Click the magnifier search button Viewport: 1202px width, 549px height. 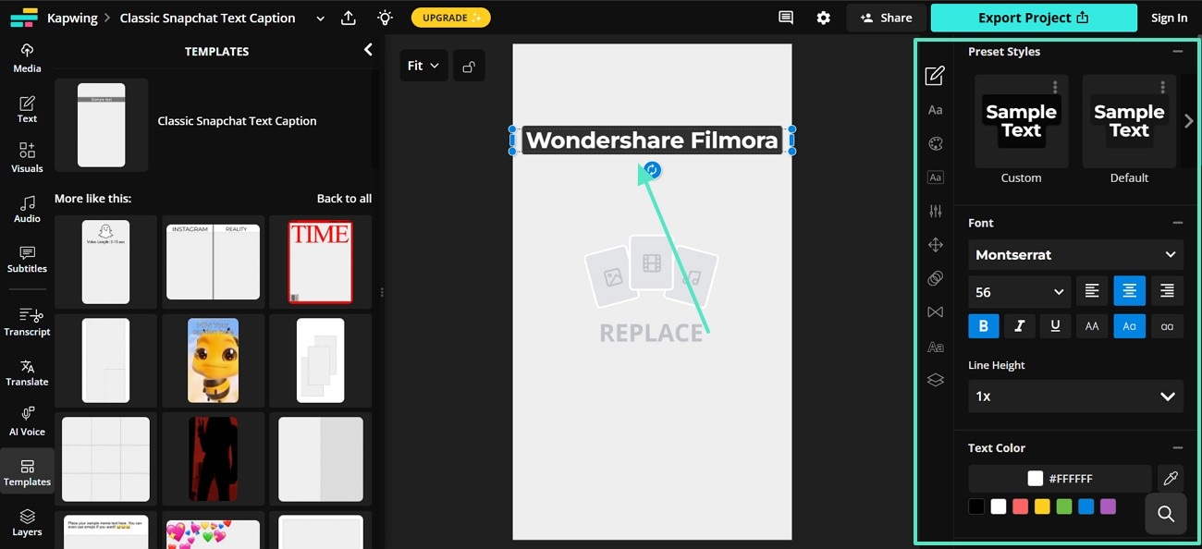tap(1166, 514)
